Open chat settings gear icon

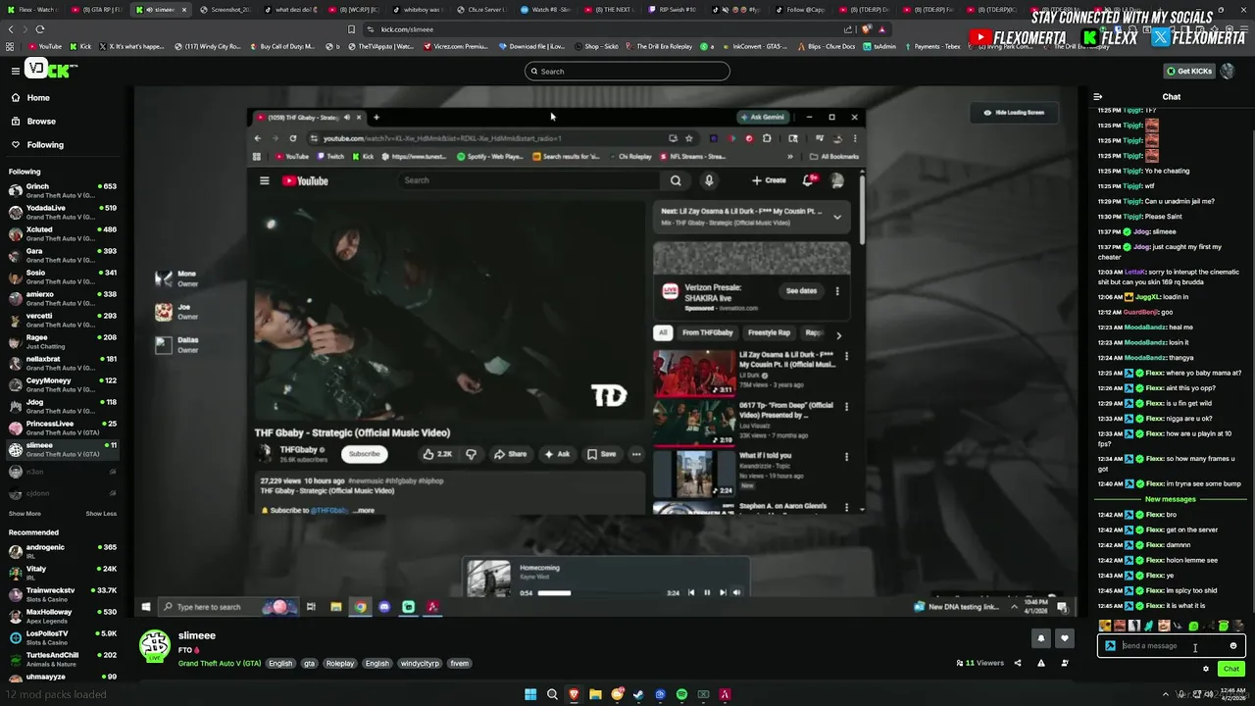point(1206,669)
